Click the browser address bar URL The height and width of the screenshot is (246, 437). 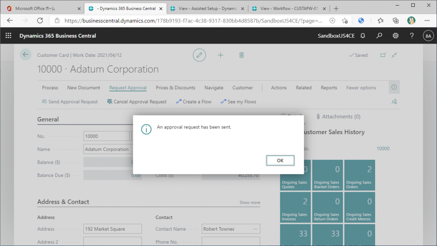[x=193, y=20]
